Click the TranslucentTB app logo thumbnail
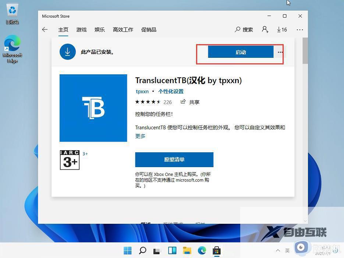344x258 pixels. 93,108
